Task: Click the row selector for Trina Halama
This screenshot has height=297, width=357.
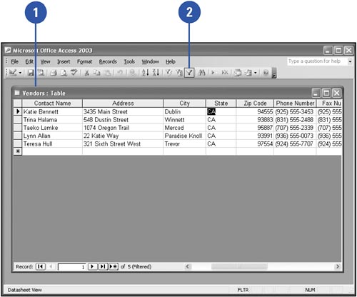Action: [x=18, y=120]
